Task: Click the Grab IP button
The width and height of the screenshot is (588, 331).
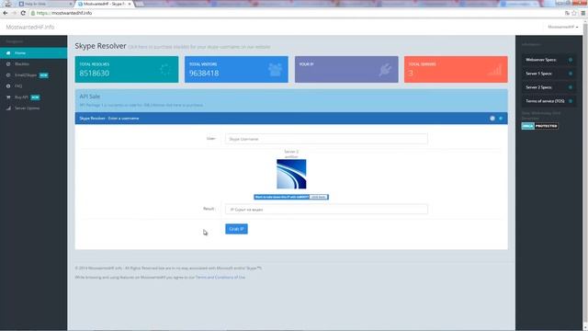Action: (236, 229)
